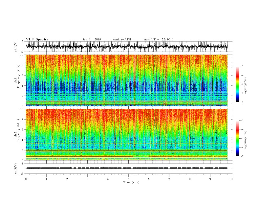Click the "-5" tick on the ch.3(V) axis
Viewport: 260px width, 201px height.
click(x=22, y=174)
